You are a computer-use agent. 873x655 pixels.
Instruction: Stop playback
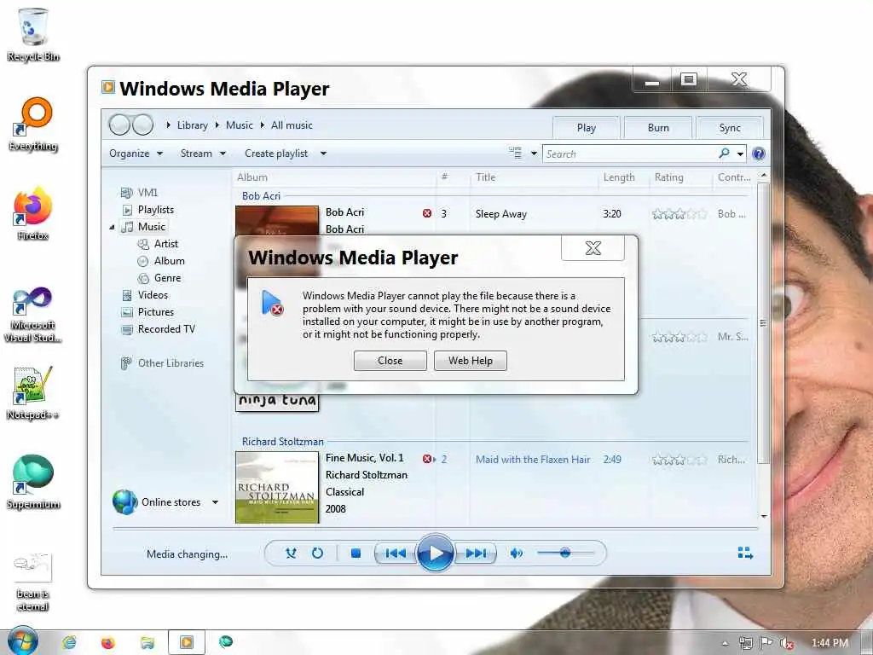click(356, 553)
